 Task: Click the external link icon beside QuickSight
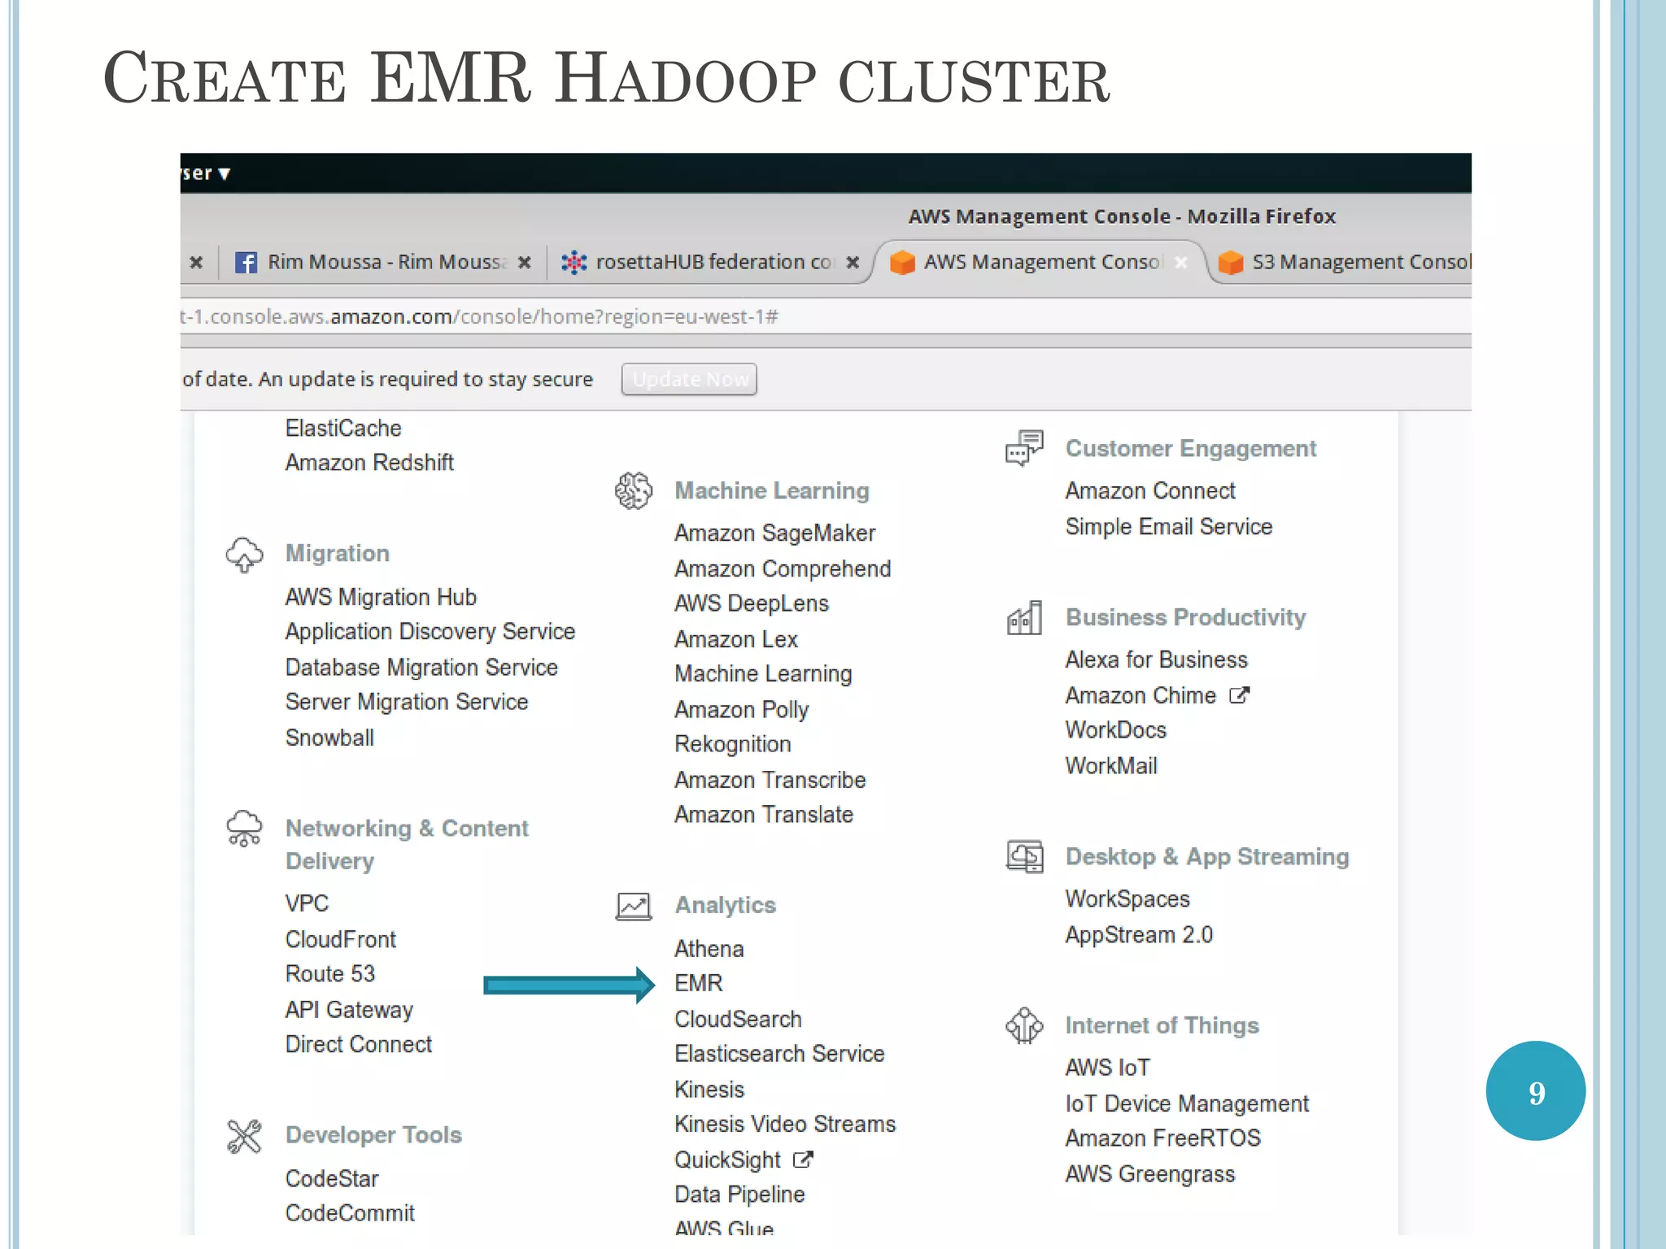pyautogui.click(x=803, y=1160)
